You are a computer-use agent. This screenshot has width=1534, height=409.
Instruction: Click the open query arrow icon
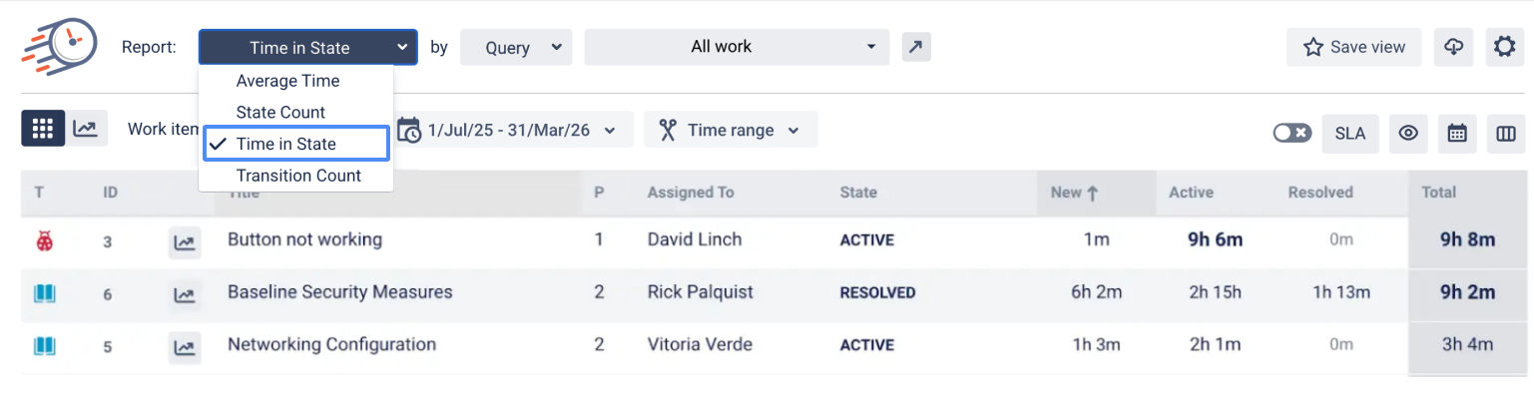tap(916, 47)
